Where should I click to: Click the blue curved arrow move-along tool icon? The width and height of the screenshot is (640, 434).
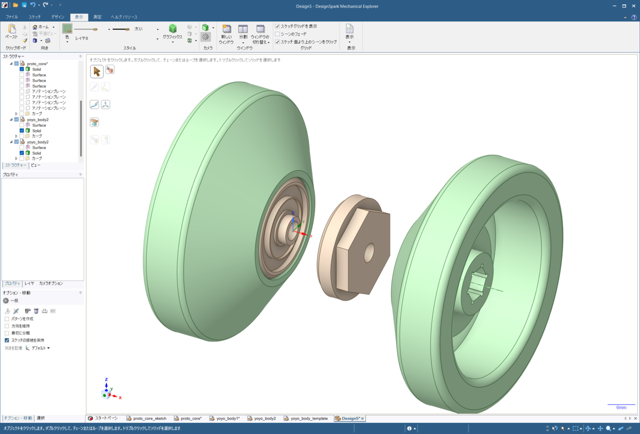(x=94, y=105)
